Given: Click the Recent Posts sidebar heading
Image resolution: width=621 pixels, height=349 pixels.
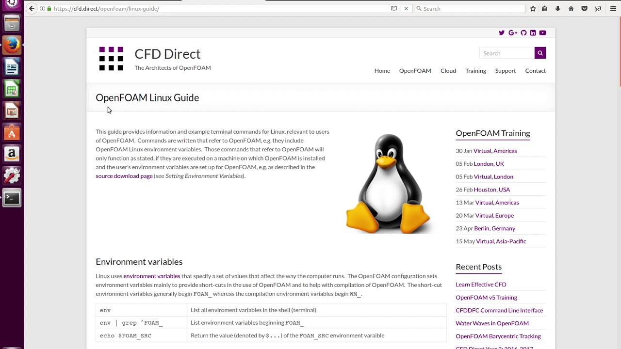Looking at the screenshot, I should [478, 267].
